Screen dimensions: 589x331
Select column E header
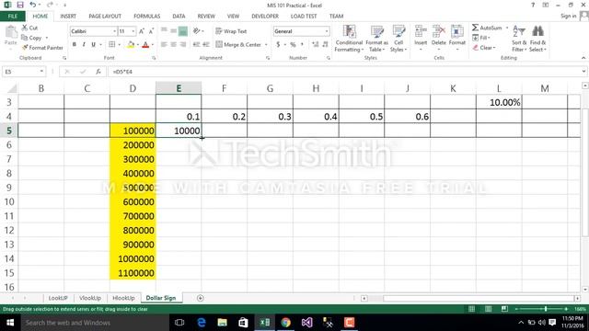pyautogui.click(x=179, y=88)
